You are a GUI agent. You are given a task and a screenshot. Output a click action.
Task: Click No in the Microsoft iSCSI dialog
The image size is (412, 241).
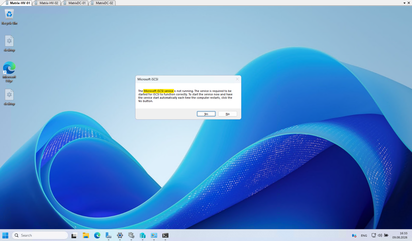[228, 114]
